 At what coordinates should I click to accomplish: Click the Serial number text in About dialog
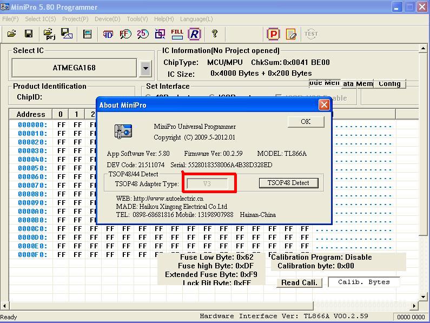pyautogui.click(x=221, y=165)
